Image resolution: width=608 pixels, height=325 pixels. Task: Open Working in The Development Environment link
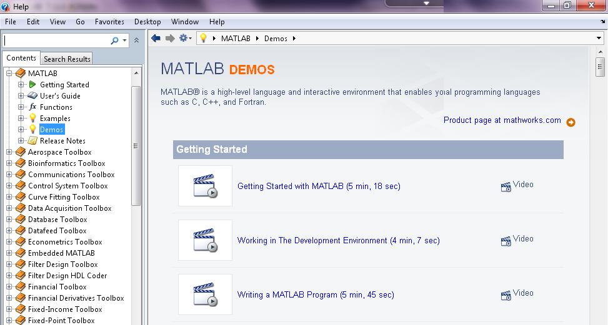coord(338,240)
